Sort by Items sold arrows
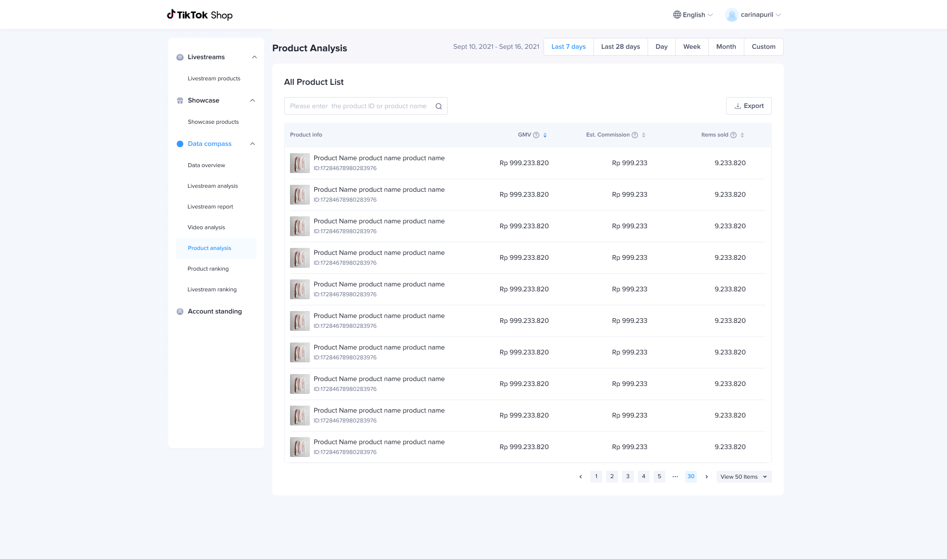 point(742,135)
